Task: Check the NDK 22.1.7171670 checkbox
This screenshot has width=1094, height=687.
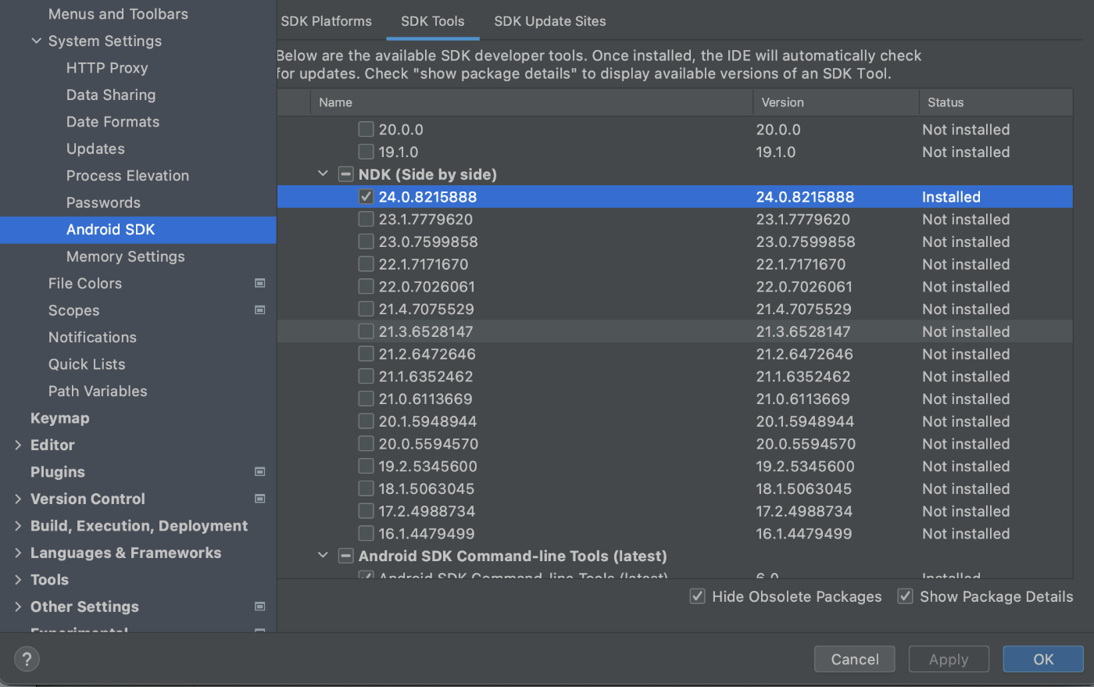Action: pos(366,264)
